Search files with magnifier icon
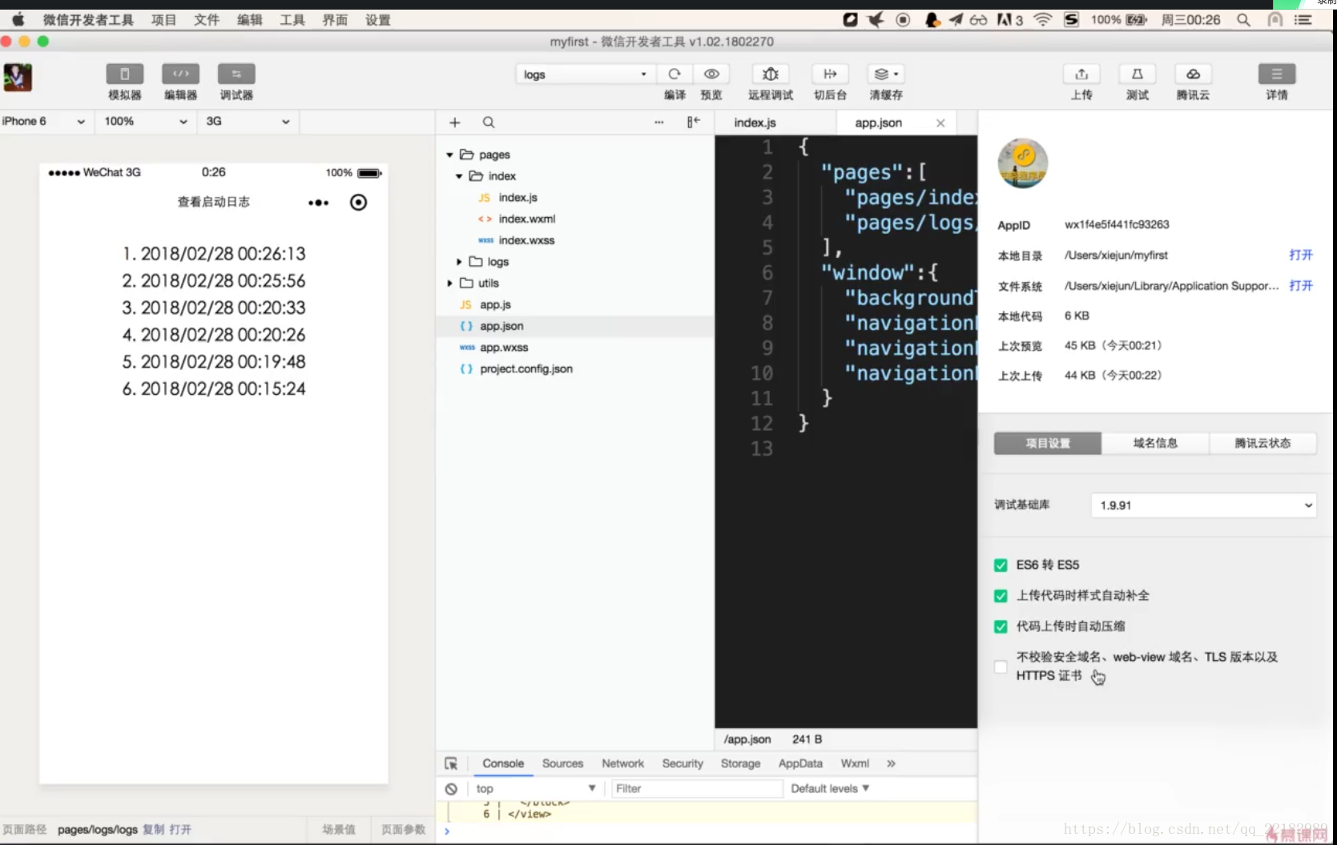1337x845 pixels. click(x=489, y=123)
